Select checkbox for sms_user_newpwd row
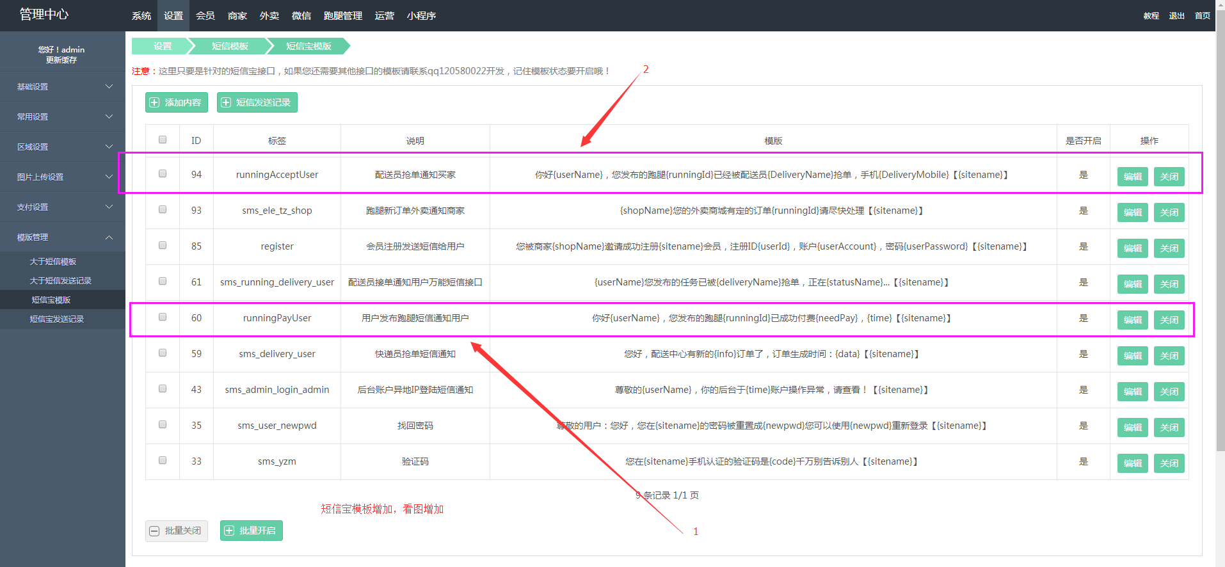The image size is (1225, 567). (x=163, y=424)
